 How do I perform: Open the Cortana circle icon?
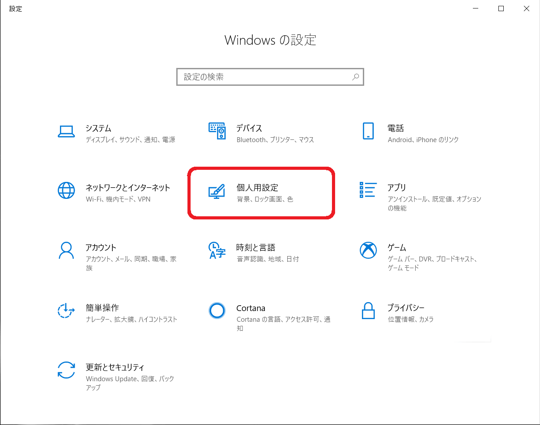click(217, 311)
